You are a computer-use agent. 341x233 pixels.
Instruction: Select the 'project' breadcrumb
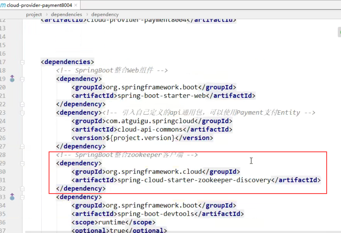34,14
